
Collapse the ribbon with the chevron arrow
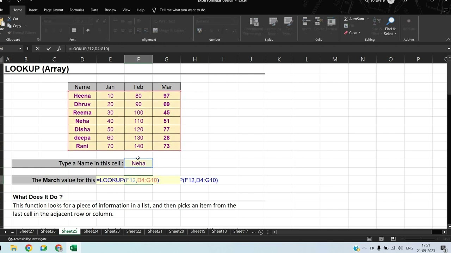pos(448,40)
